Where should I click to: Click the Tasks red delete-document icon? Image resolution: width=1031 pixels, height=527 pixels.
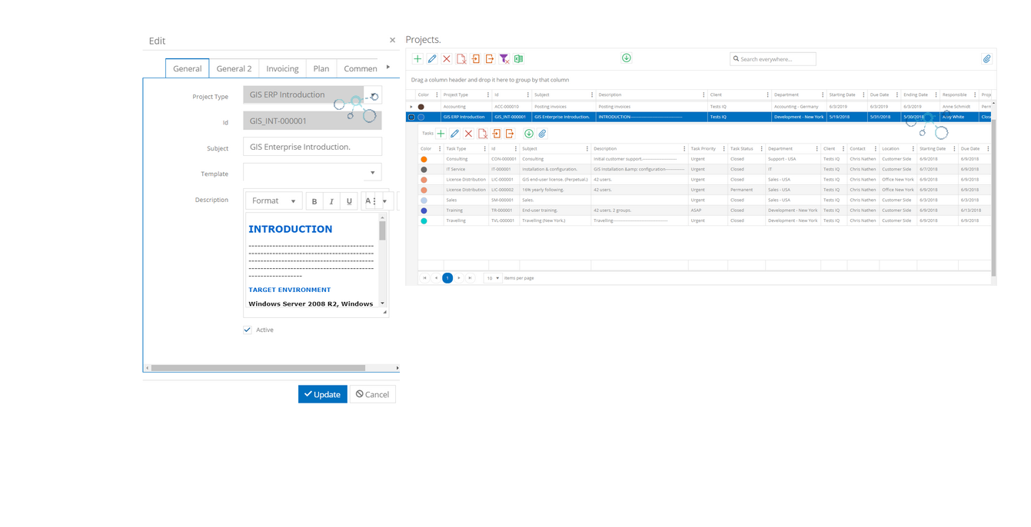483,134
